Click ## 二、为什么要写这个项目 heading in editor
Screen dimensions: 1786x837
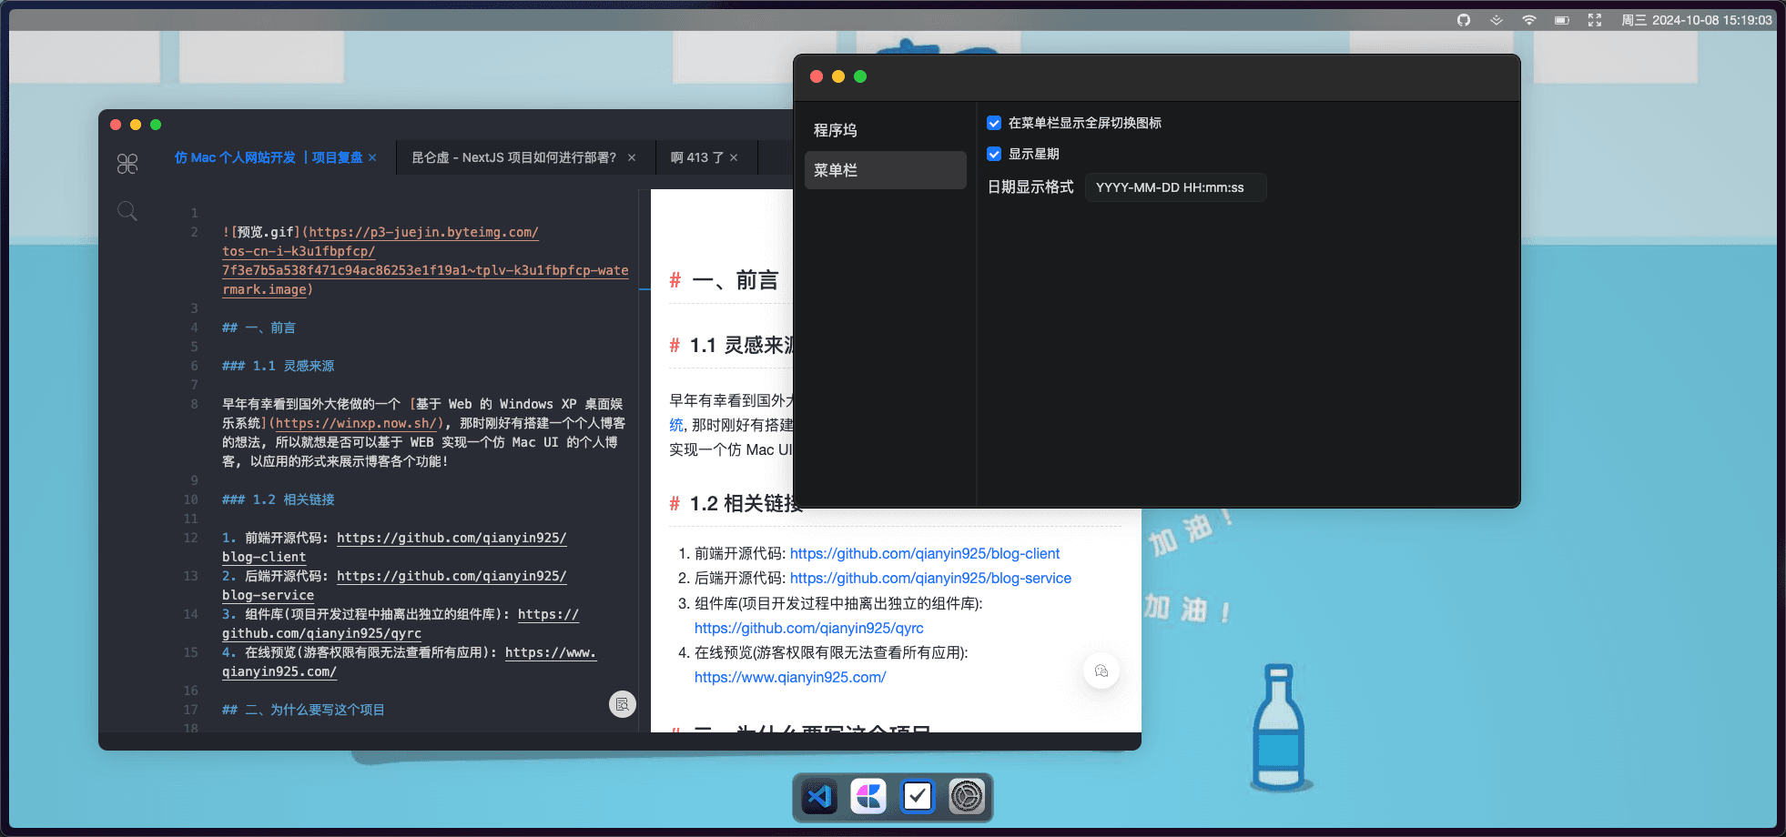pyautogui.click(x=303, y=710)
